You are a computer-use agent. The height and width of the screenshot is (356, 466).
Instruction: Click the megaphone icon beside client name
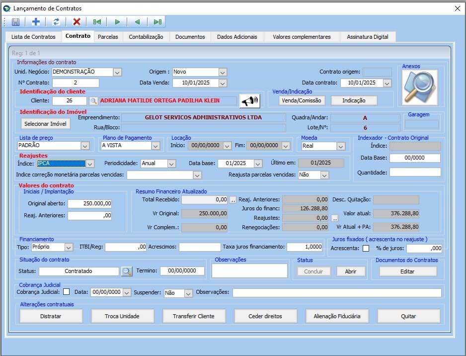point(249,101)
